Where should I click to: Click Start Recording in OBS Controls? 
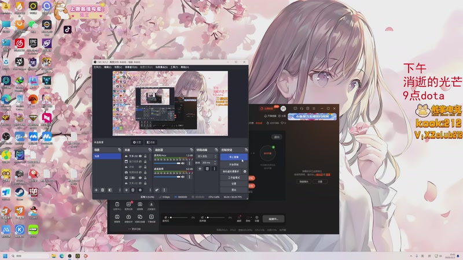click(x=234, y=165)
